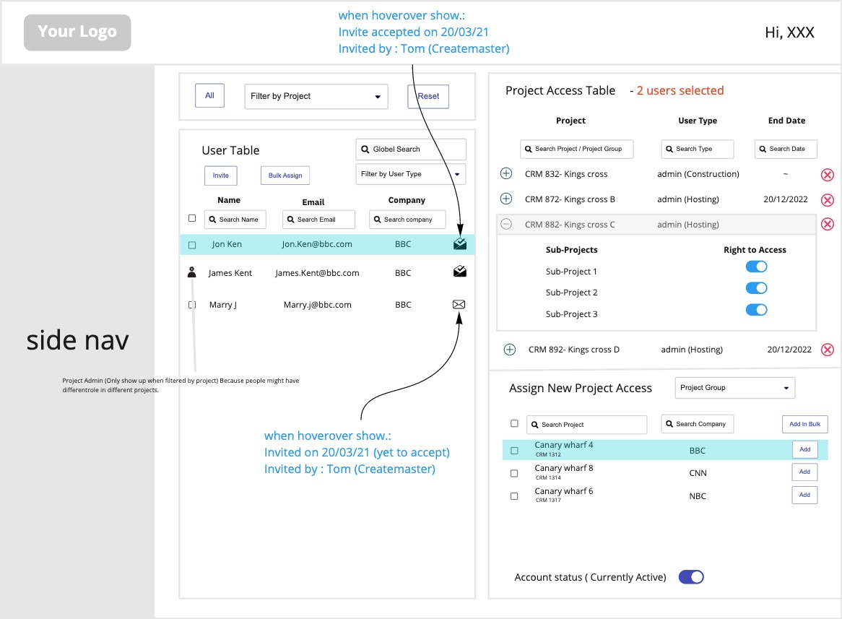Toggle Sub-Project 1 right to access
Viewport: 842px width, 619px height.
pyautogui.click(x=756, y=267)
